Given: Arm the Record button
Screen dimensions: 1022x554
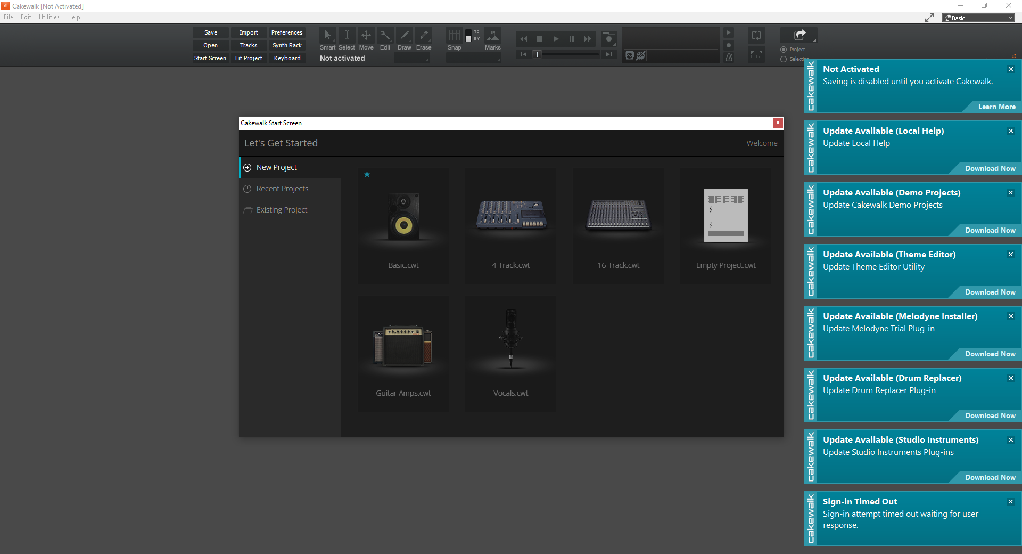Looking at the screenshot, I should [609, 39].
